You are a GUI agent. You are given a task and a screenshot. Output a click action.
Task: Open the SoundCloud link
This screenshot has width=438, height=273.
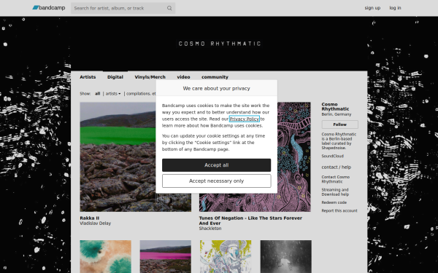pyautogui.click(x=332, y=156)
